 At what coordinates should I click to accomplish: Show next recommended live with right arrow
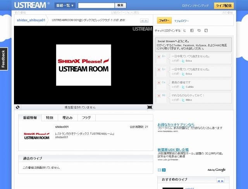click(222, 181)
